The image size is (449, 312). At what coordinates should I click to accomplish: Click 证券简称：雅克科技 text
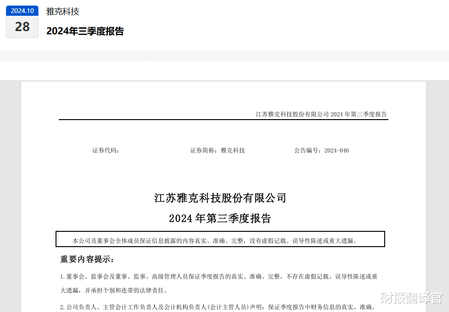pos(218,150)
